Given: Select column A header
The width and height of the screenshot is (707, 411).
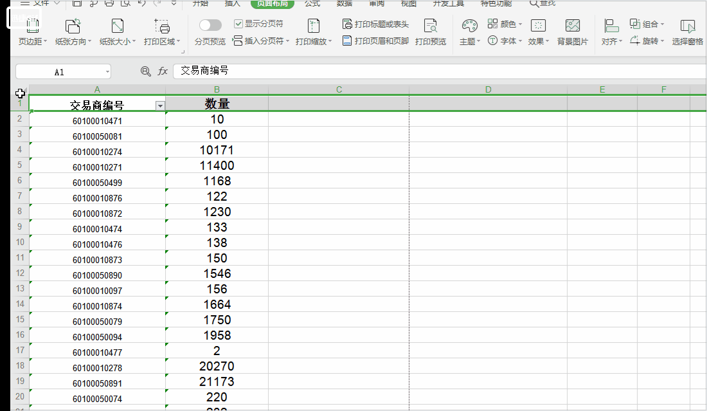Looking at the screenshot, I should pyautogui.click(x=97, y=89).
